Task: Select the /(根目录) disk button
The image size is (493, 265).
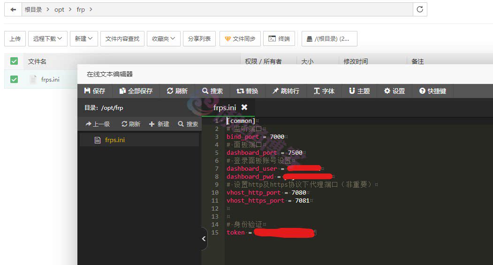Action: pyautogui.click(x=329, y=38)
